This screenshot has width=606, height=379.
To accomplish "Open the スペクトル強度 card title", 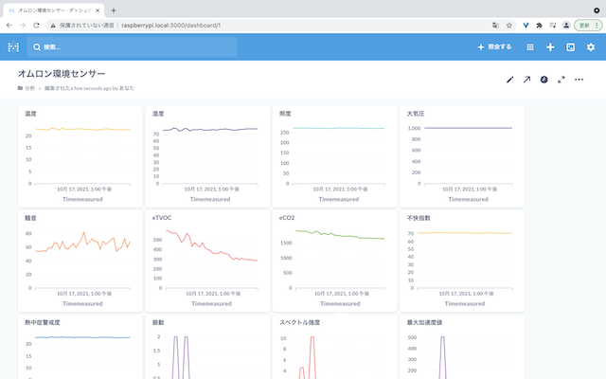I will (x=299, y=322).
